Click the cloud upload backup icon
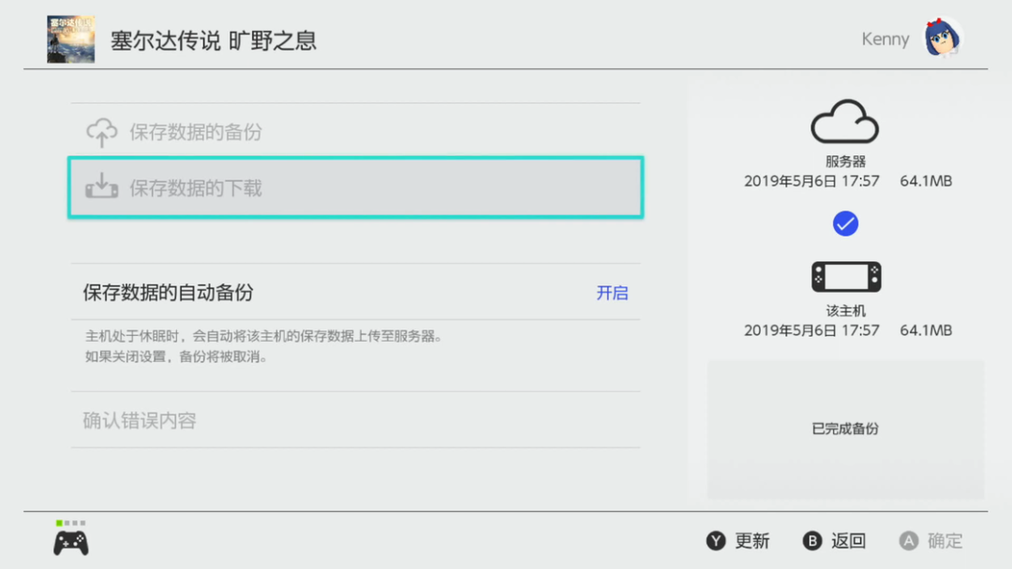The image size is (1012, 569). [102, 132]
